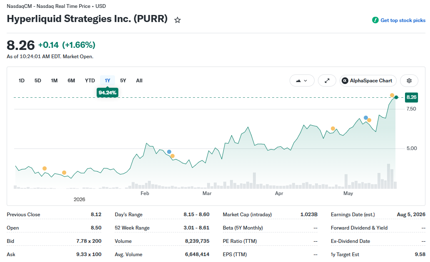
Task: Click the (+1.66%) percentage change
Action: pyautogui.click(x=79, y=45)
